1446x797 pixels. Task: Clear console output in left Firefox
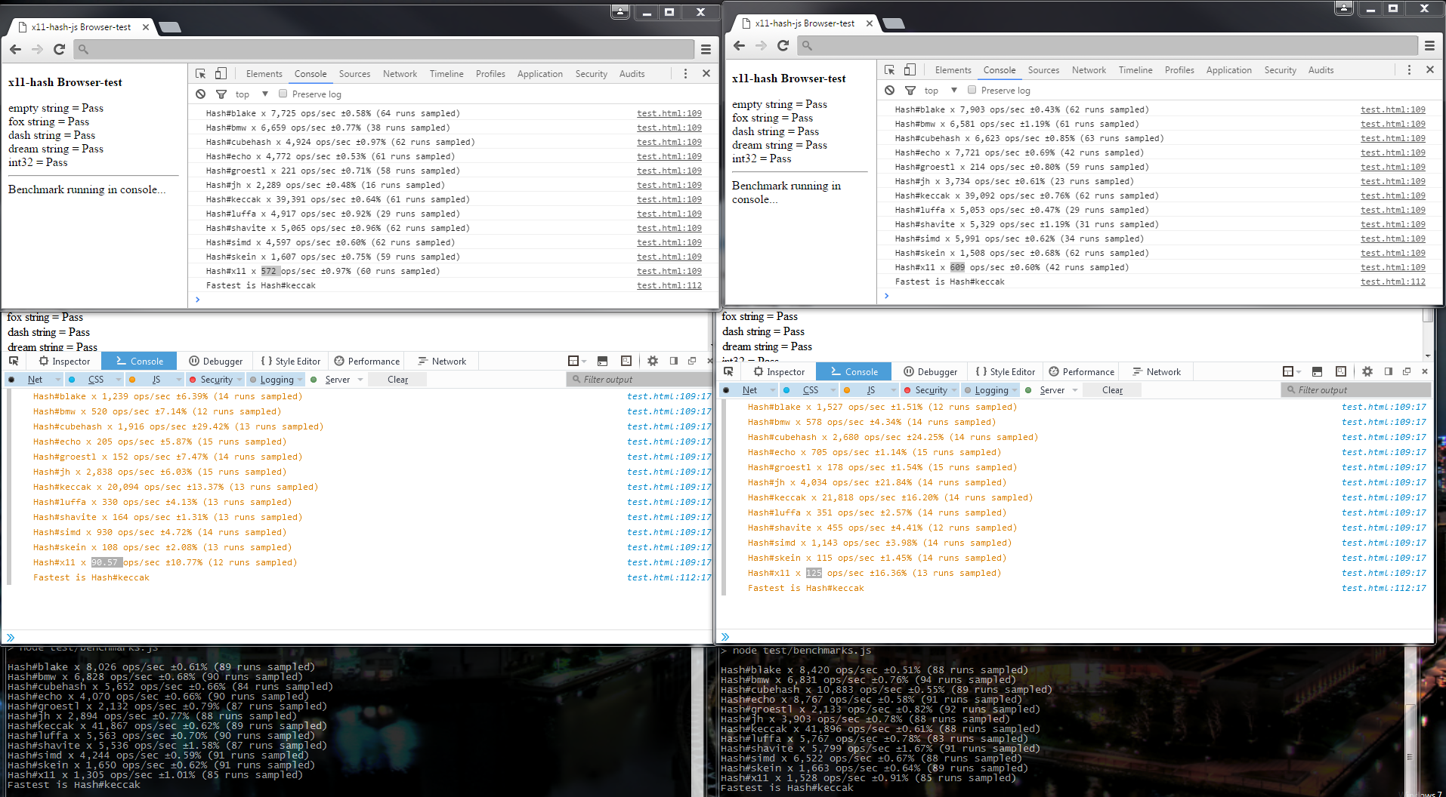[x=397, y=380]
